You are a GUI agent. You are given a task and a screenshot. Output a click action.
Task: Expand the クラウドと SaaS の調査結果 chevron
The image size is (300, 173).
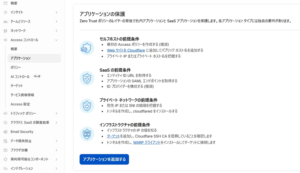pyautogui.click(x=57, y=123)
